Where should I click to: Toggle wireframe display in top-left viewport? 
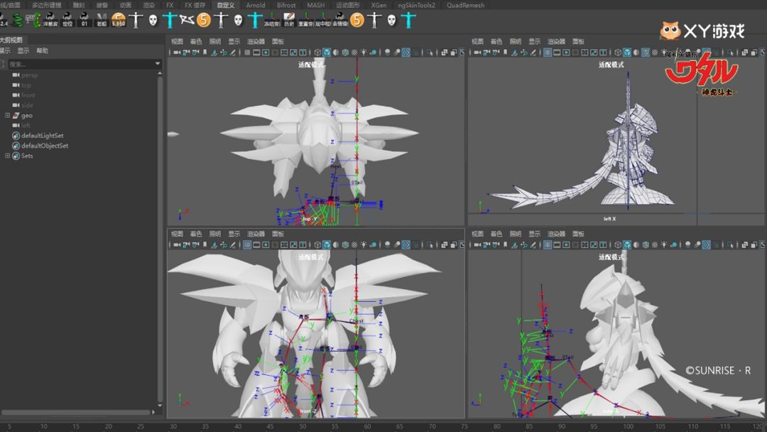[x=317, y=53]
